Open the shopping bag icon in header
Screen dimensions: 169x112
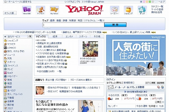(x=128, y=10)
